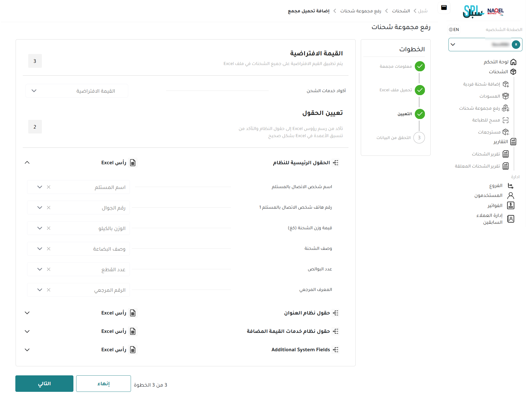This screenshot has height=408, width=526.
Task: Switch language to EN
Action: [454, 30]
